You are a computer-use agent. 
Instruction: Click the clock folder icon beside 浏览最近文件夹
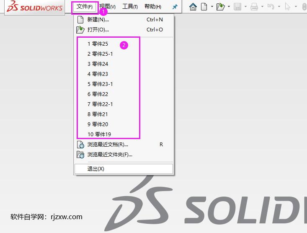pyautogui.click(x=80, y=155)
